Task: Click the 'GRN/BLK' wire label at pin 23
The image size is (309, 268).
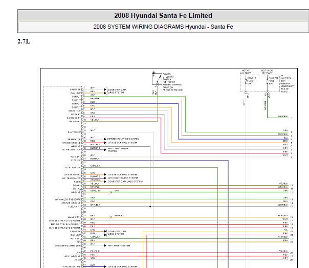Action: click(x=95, y=166)
